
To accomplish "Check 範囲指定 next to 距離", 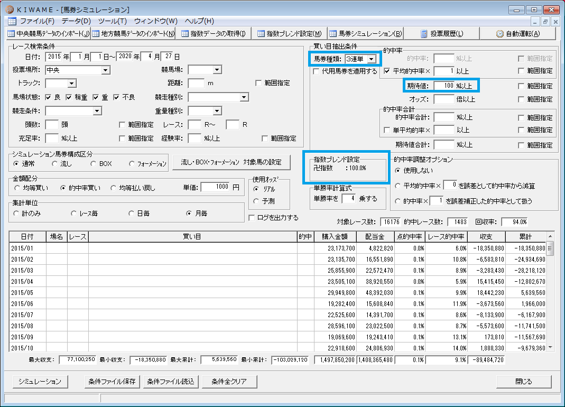I will [x=258, y=84].
